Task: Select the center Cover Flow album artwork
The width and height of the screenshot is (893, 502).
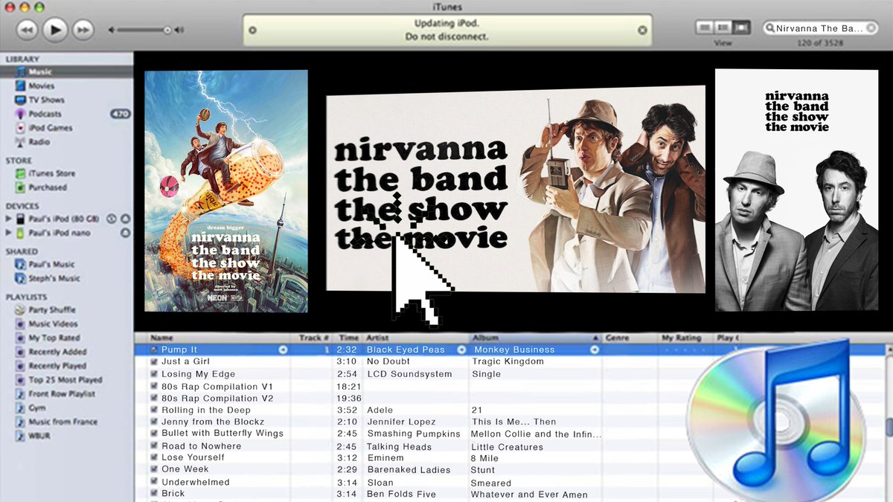Action: [x=516, y=190]
